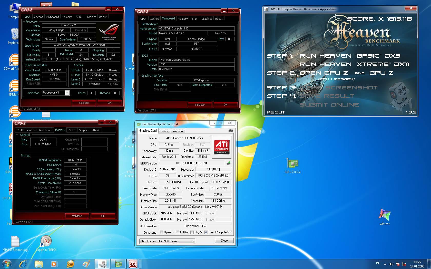
Task: Click Open CPU-Z in Heaven step 2
Action: pos(324,73)
